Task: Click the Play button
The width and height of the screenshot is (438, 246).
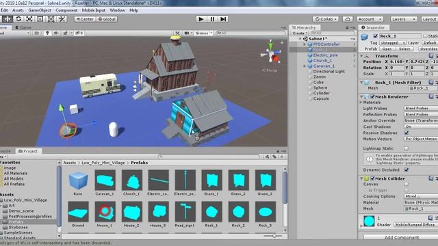Action: (201, 19)
